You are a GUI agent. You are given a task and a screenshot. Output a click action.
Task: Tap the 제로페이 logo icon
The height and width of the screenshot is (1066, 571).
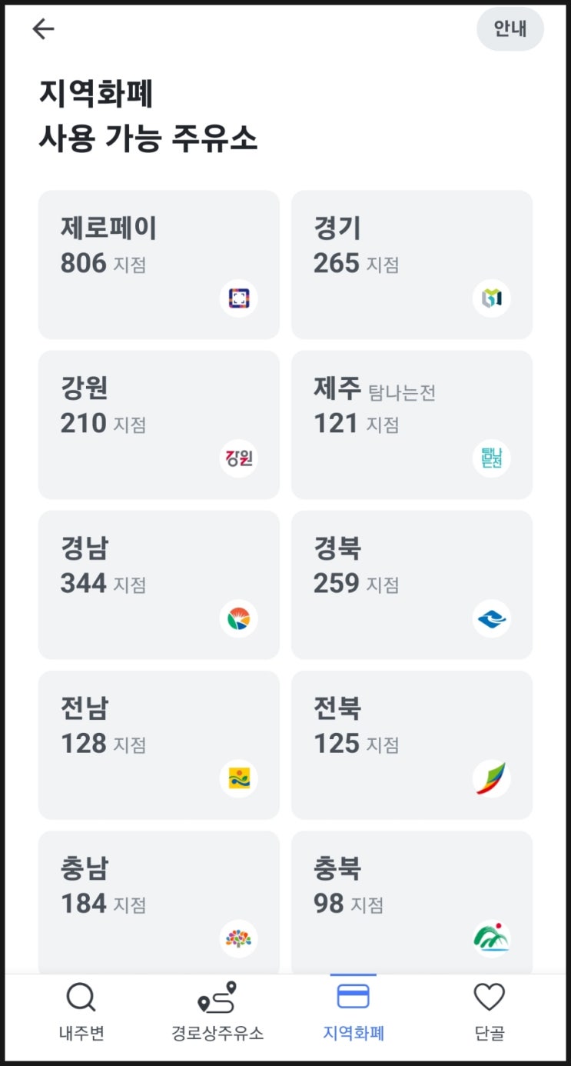tap(238, 298)
